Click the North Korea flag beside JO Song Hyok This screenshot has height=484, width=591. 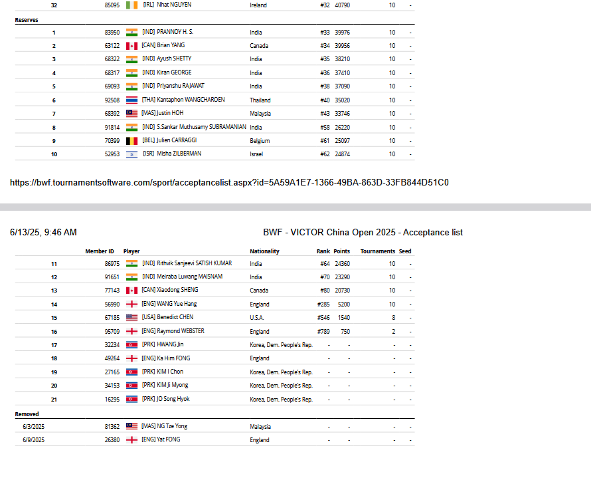pos(131,399)
